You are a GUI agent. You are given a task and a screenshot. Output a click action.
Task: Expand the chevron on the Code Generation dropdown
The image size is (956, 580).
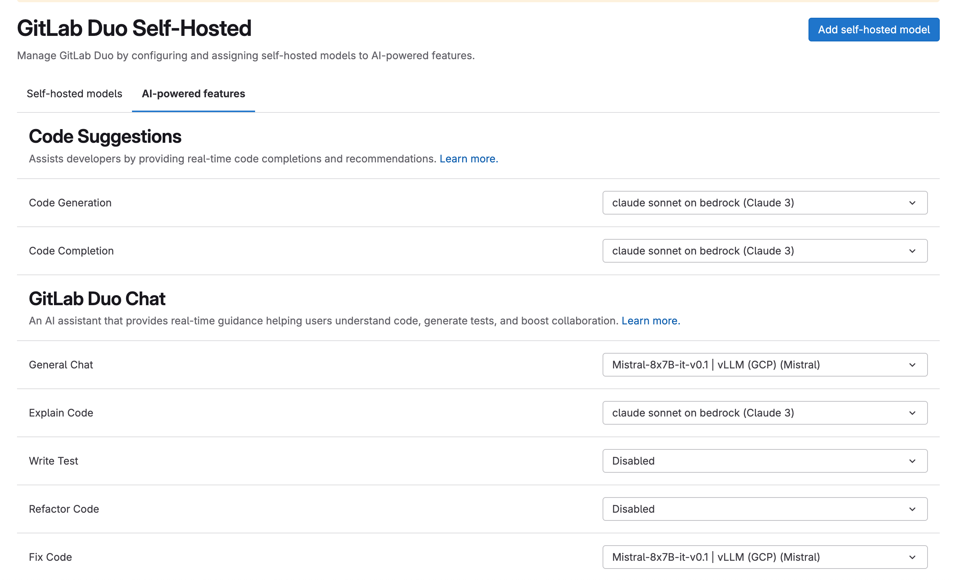tap(912, 203)
